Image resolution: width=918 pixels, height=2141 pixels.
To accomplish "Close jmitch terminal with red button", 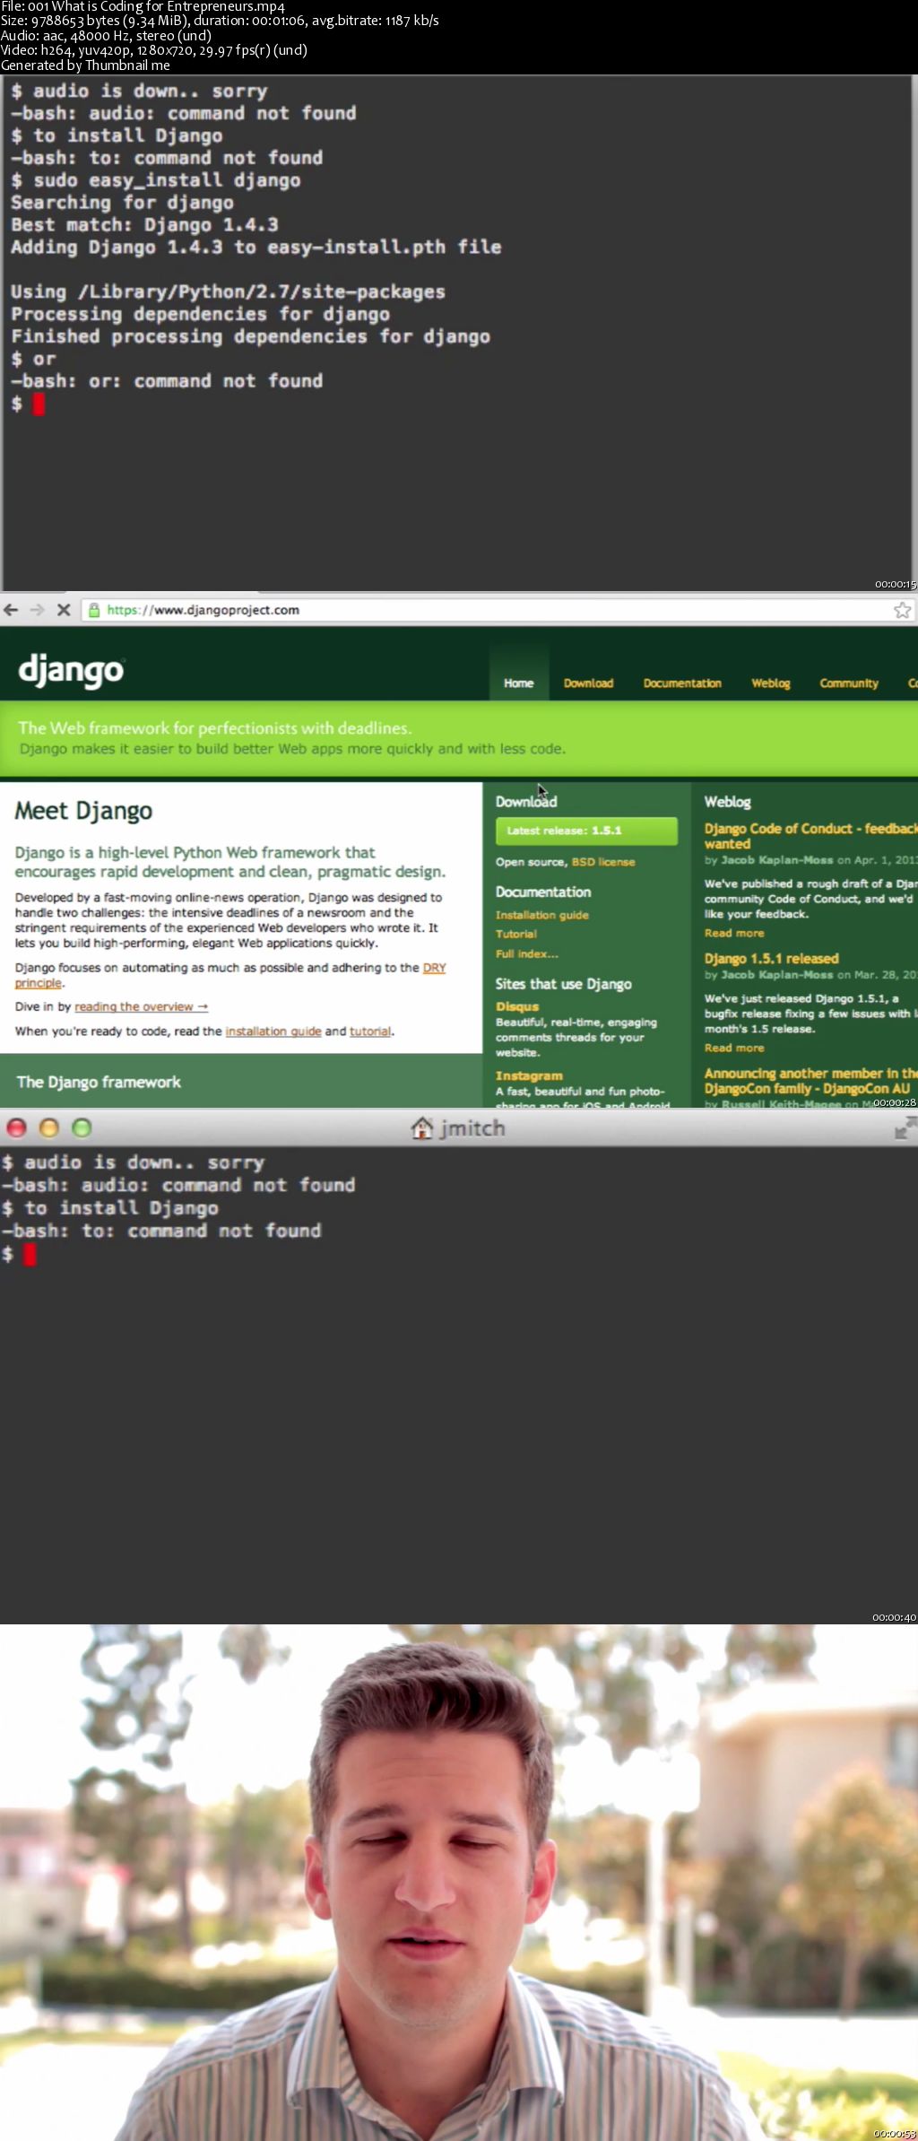I will coord(16,1127).
